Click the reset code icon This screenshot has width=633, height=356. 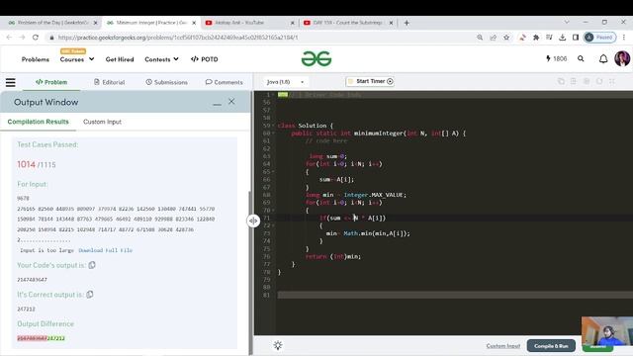(599, 81)
